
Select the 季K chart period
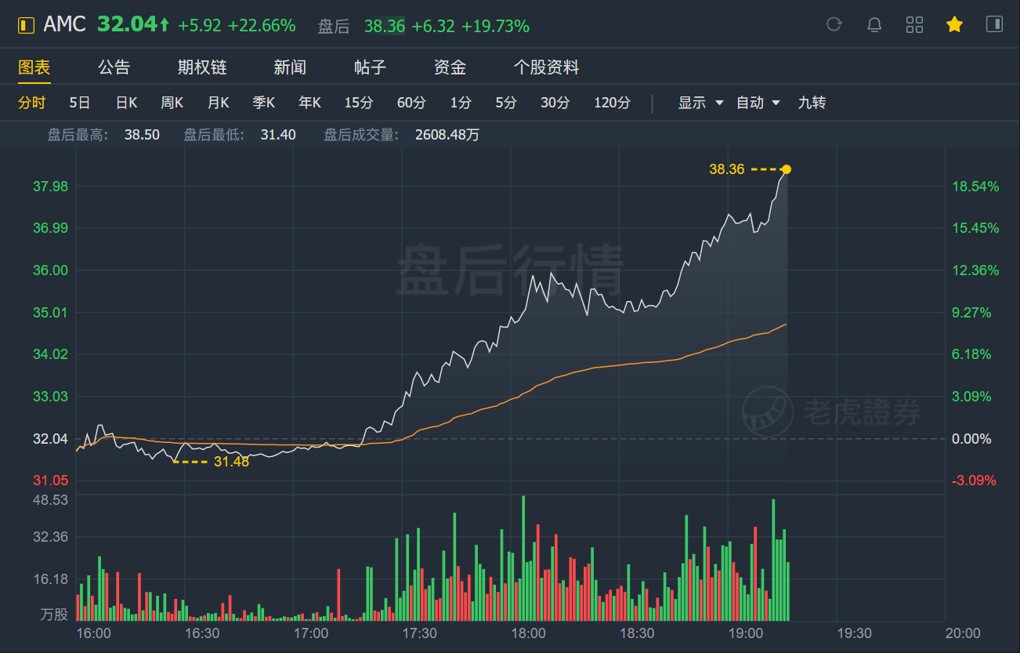[x=264, y=103]
